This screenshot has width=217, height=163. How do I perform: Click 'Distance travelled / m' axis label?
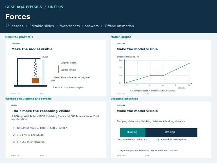[128, 57]
